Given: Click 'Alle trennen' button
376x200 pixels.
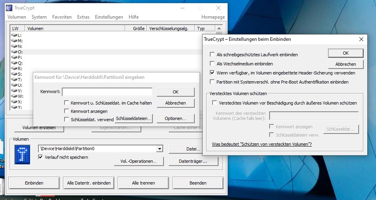Looking at the screenshot, I should [143, 183].
